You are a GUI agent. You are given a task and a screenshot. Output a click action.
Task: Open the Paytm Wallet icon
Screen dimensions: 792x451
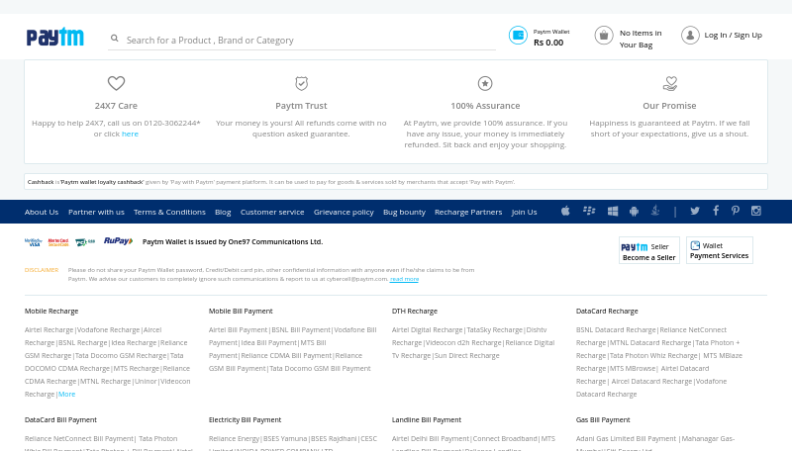pos(518,36)
